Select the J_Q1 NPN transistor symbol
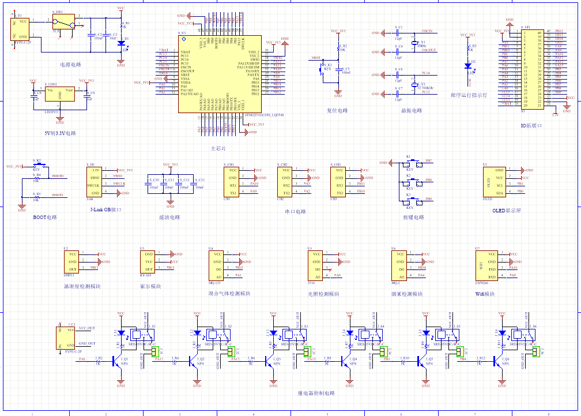Image resolution: width=581 pixels, height=416 pixels. coord(117,362)
